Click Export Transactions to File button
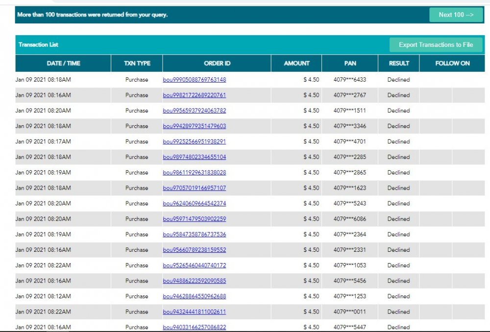The image size is (490, 332). tap(436, 45)
